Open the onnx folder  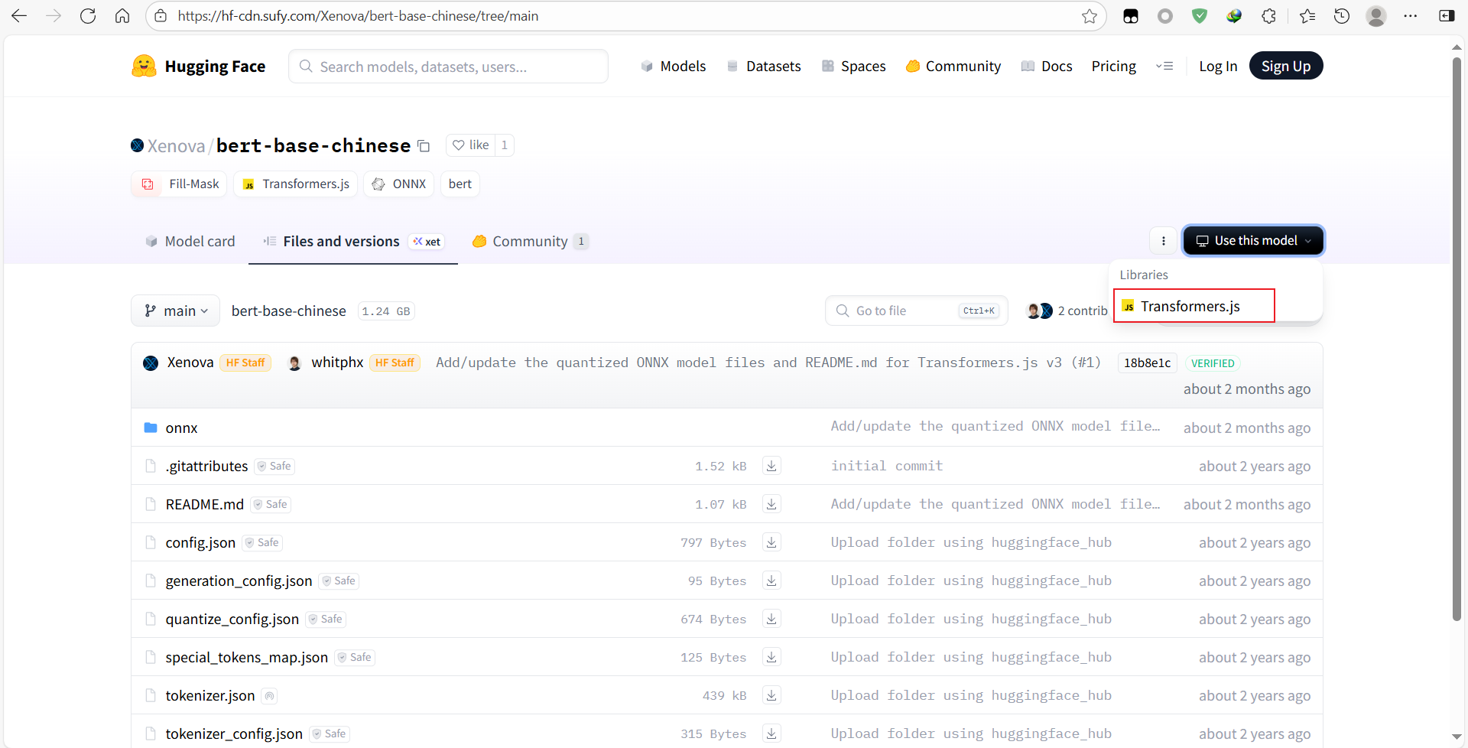(x=181, y=428)
